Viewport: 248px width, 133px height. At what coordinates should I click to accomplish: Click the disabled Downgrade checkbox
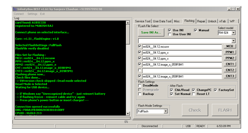click(140, 90)
